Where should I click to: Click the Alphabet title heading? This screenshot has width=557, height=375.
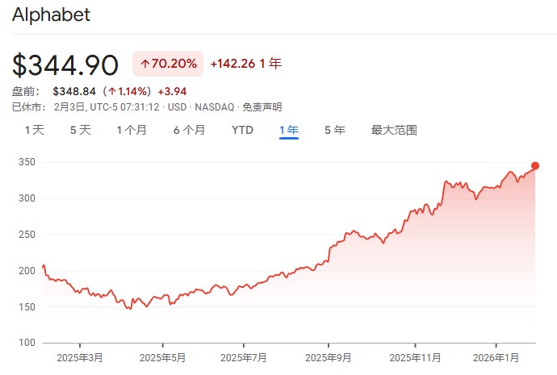[51, 15]
